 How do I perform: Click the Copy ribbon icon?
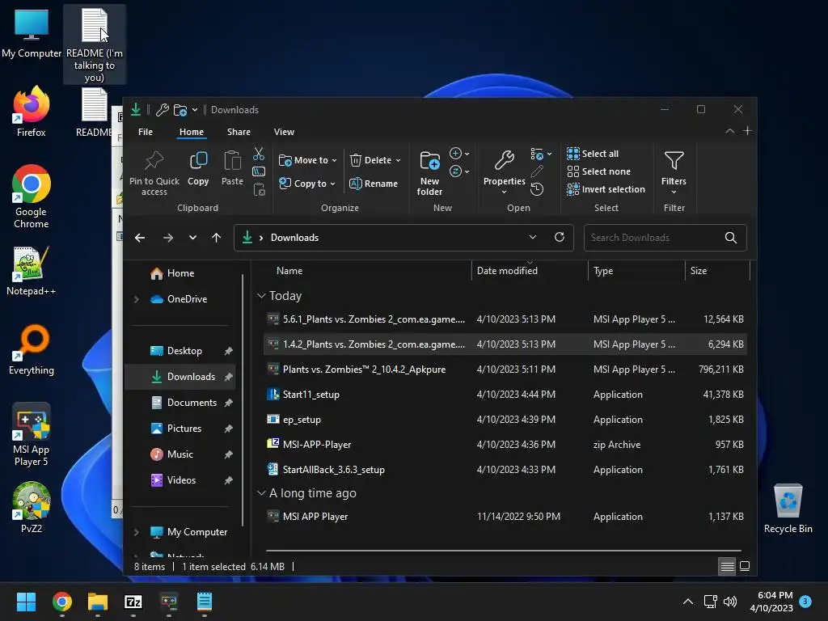(x=199, y=160)
